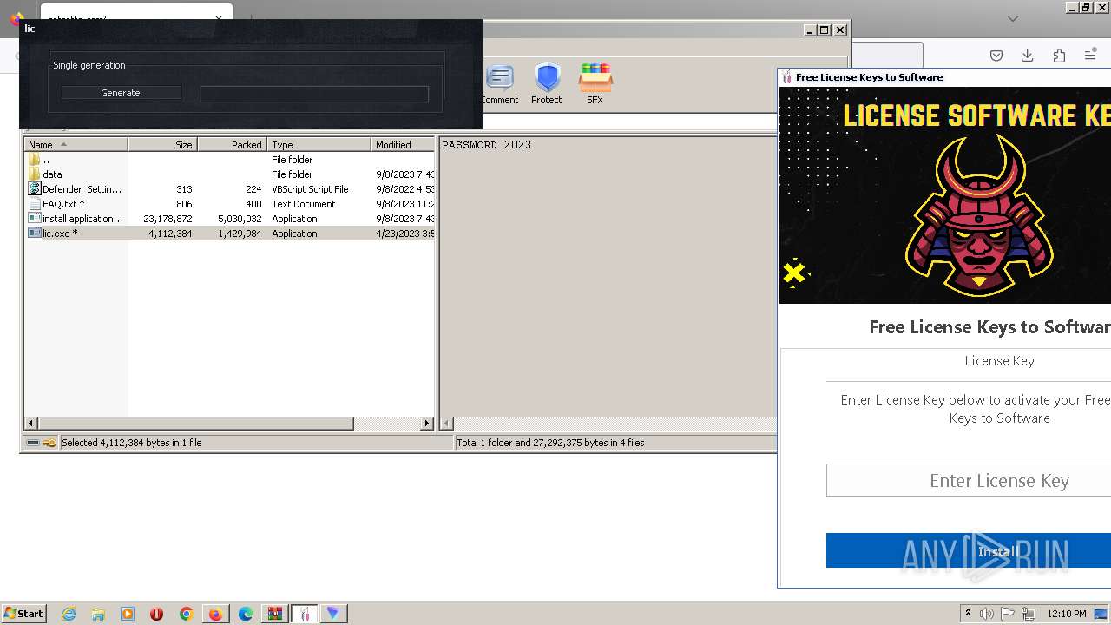Click left arrow of comment pane scrollbar
The width and height of the screenshot is (1111, 625).
(447, 424)
